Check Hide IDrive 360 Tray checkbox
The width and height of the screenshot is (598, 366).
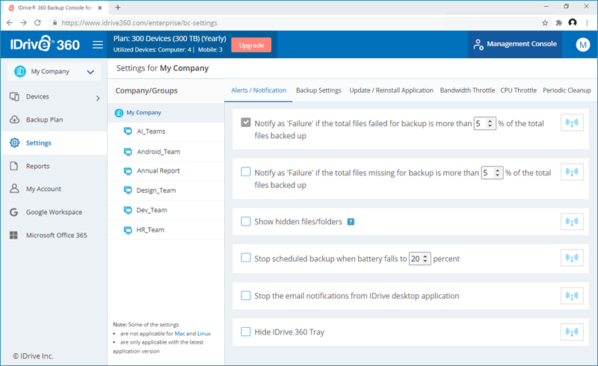pyautogui.click(x=246, y=332)
